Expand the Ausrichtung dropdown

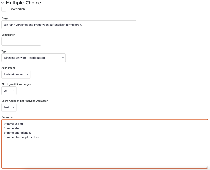click(16, 74)
